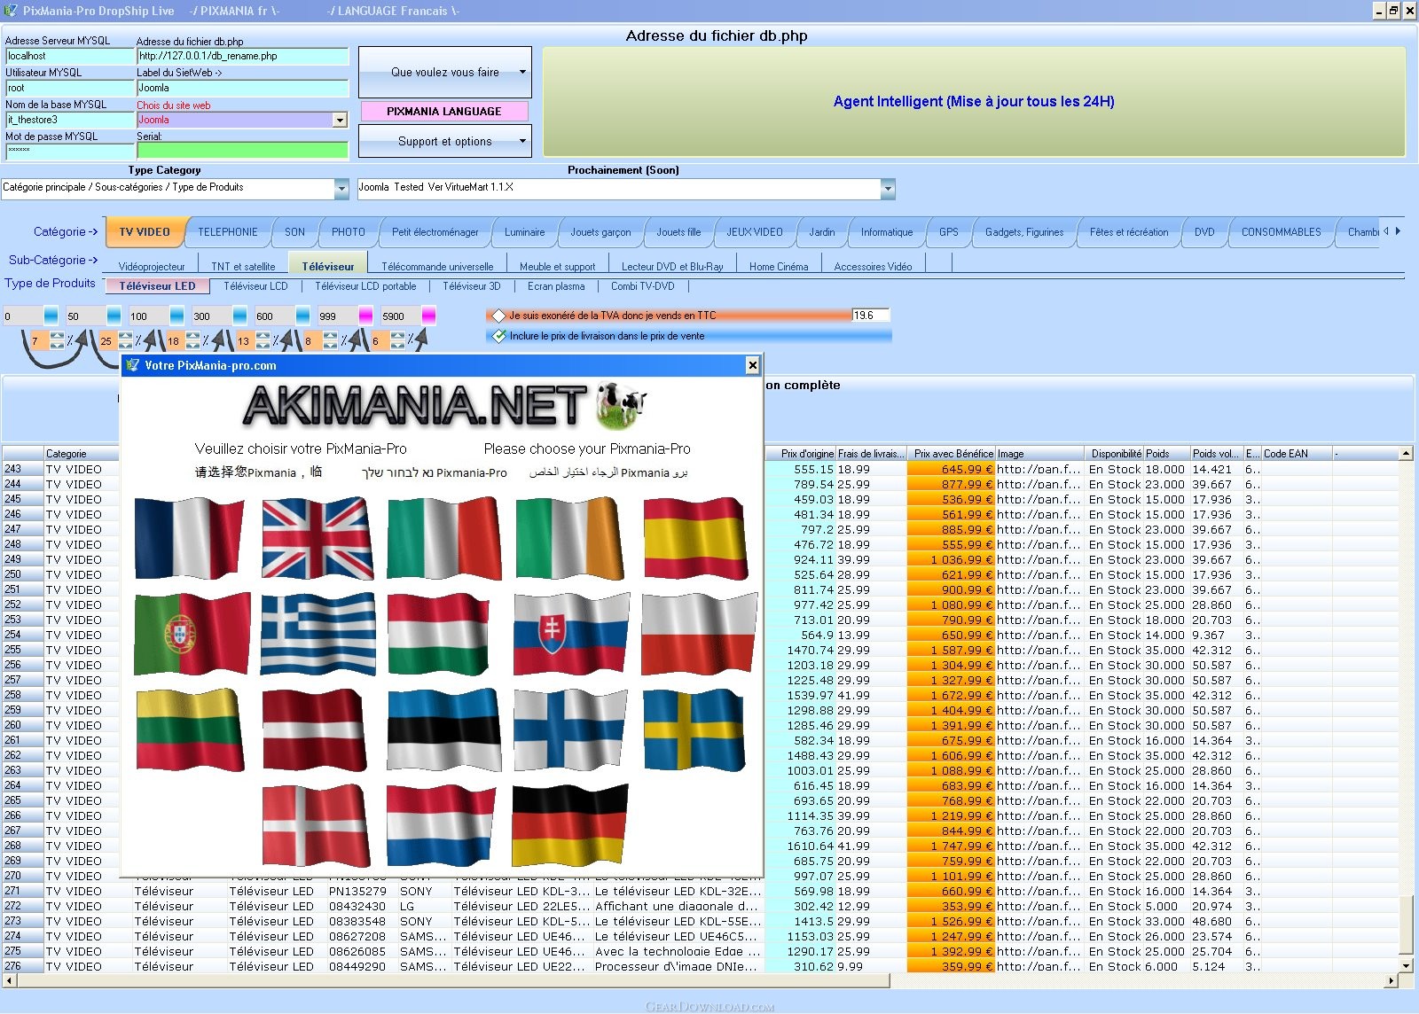Viewport: 1419px width, 1014px height.
Task: Adjust the 13% margin stepper
Action: 263,340
